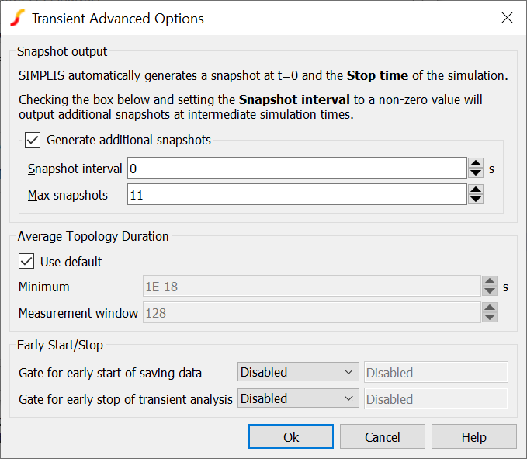Image resolution: width=527 pixels, height=459 pixels.
Task: Increment Max snapshots using up arrow
Action: [476, 189]
